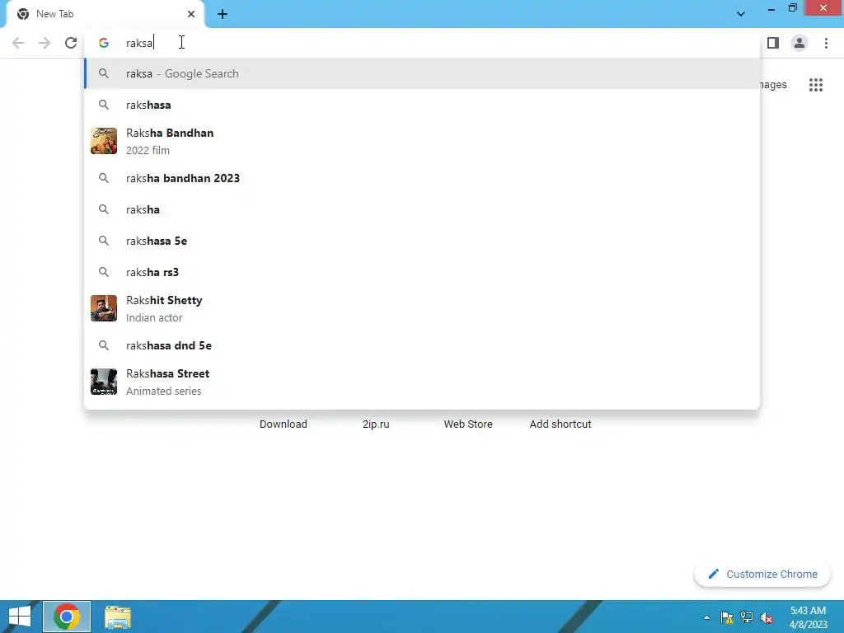Screen dimensions: 844x633
Task: Open the profile avatar icon
Action: (x=799, y=43)
